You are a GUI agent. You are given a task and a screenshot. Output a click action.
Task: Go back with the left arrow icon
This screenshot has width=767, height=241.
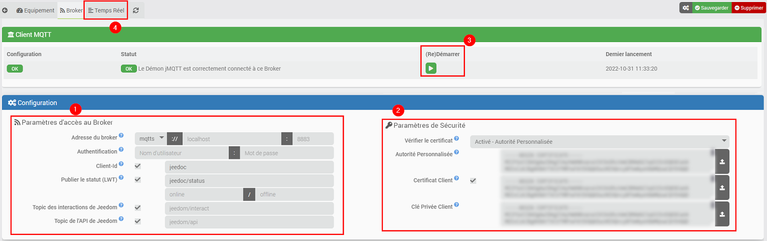(x=5, y=10)
